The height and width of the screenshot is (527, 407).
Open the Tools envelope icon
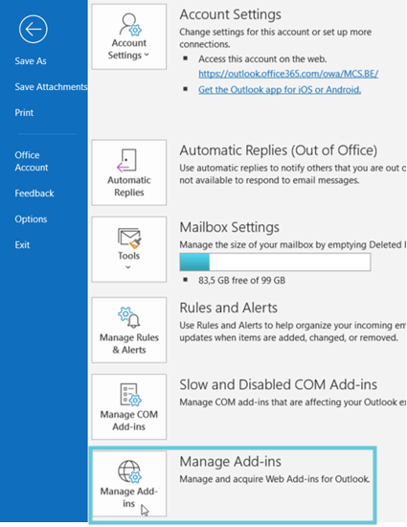point(129,238)
